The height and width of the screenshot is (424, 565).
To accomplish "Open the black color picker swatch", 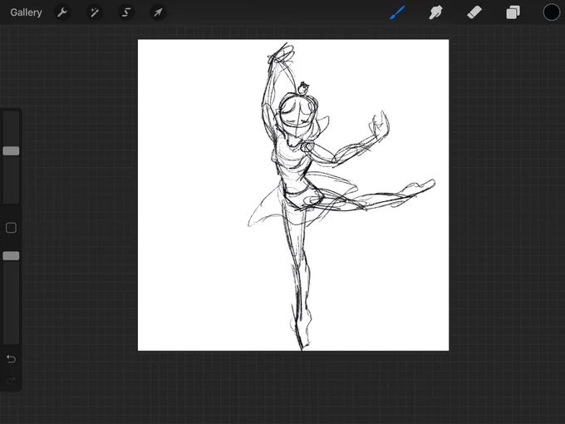I will [x=552, y=12].
